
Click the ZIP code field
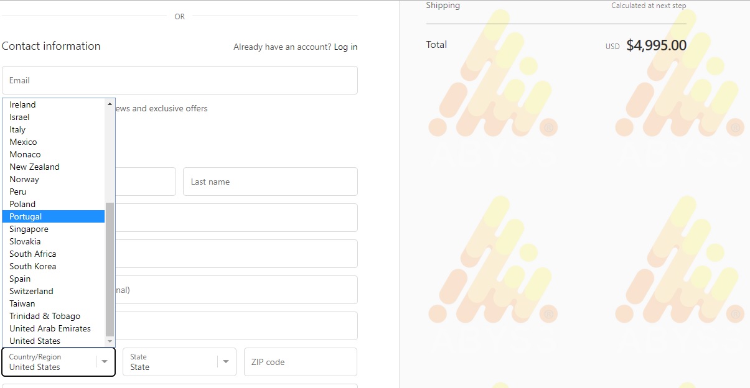(x=301, y=362)
